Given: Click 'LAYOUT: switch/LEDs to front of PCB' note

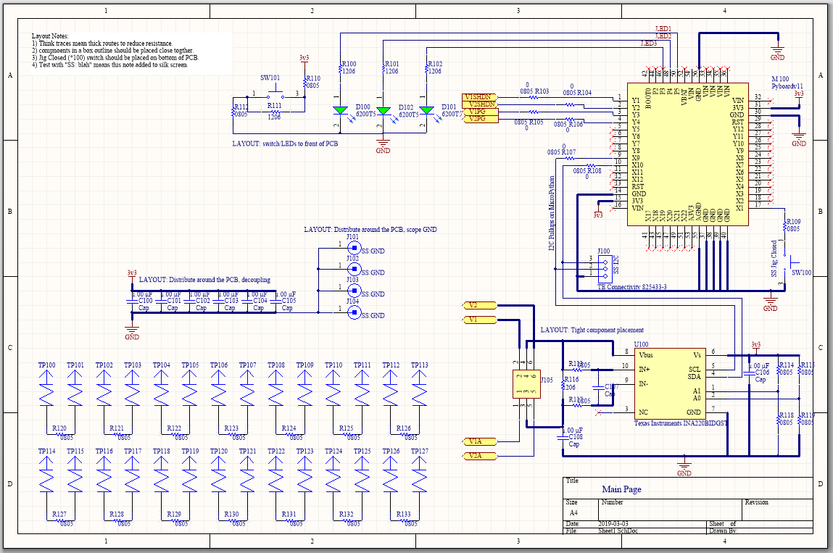Looking at the screenshot, I should coord(285,144).
